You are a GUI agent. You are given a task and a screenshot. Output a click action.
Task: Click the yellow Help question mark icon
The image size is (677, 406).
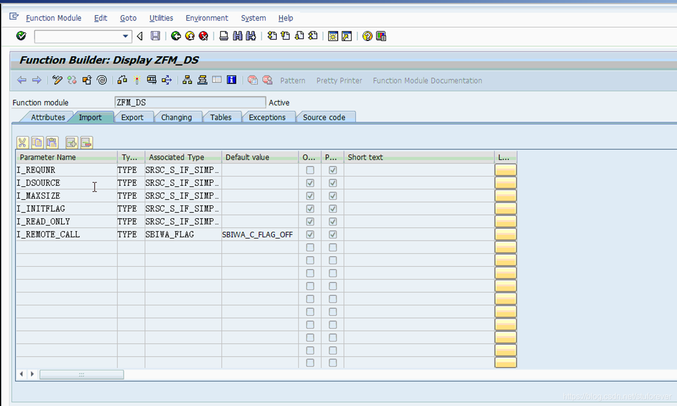367,36
